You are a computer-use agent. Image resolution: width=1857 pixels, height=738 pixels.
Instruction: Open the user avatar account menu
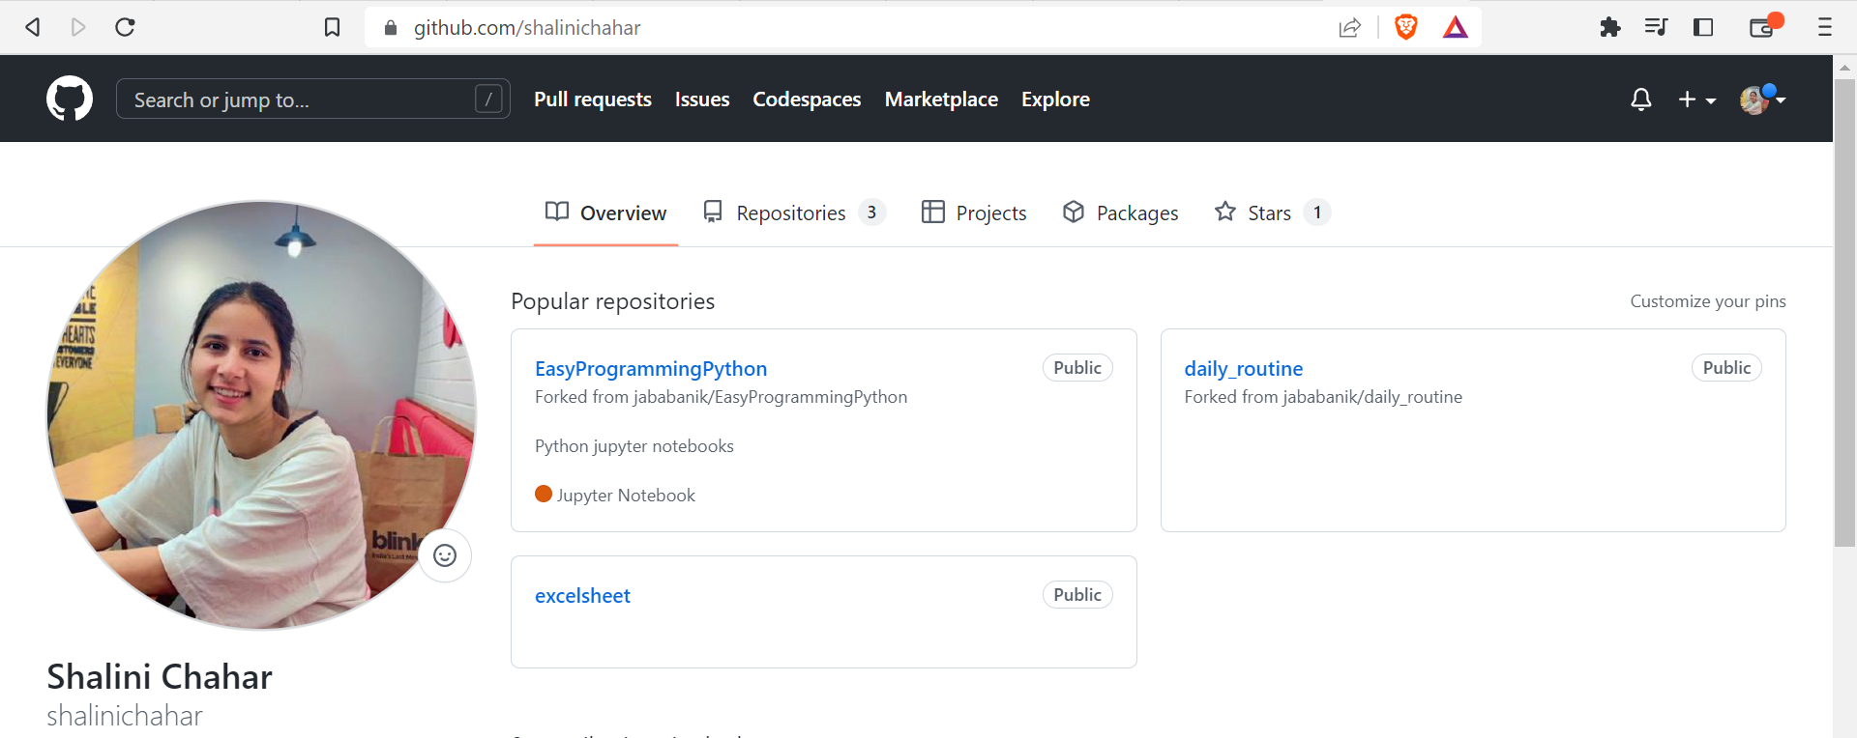point(1761,99)
